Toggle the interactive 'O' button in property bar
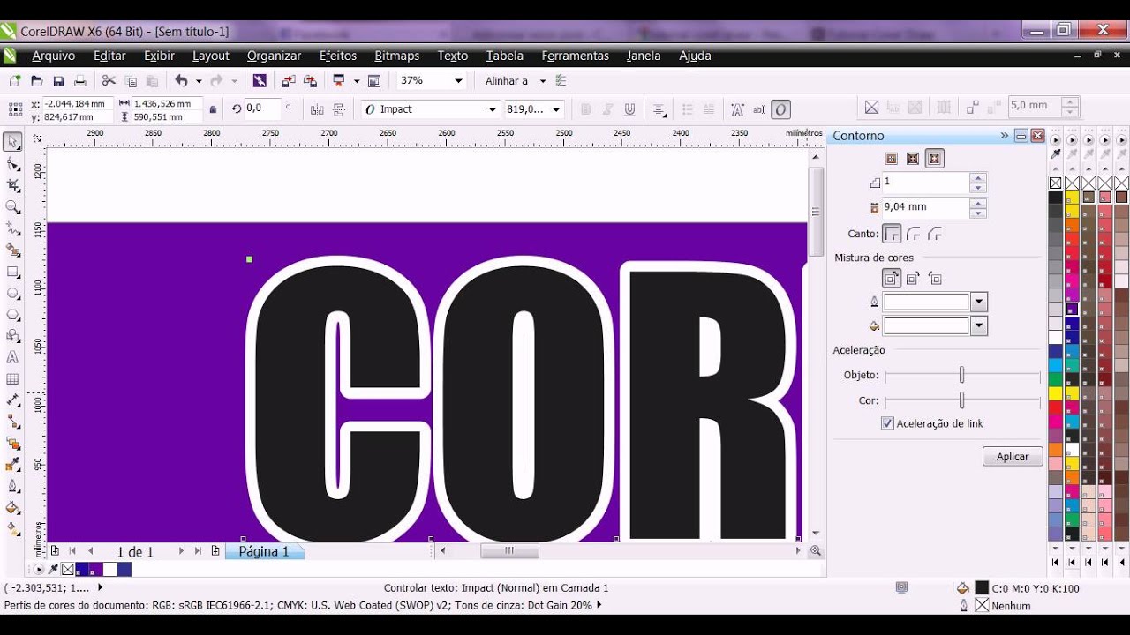 click(780, 109)
